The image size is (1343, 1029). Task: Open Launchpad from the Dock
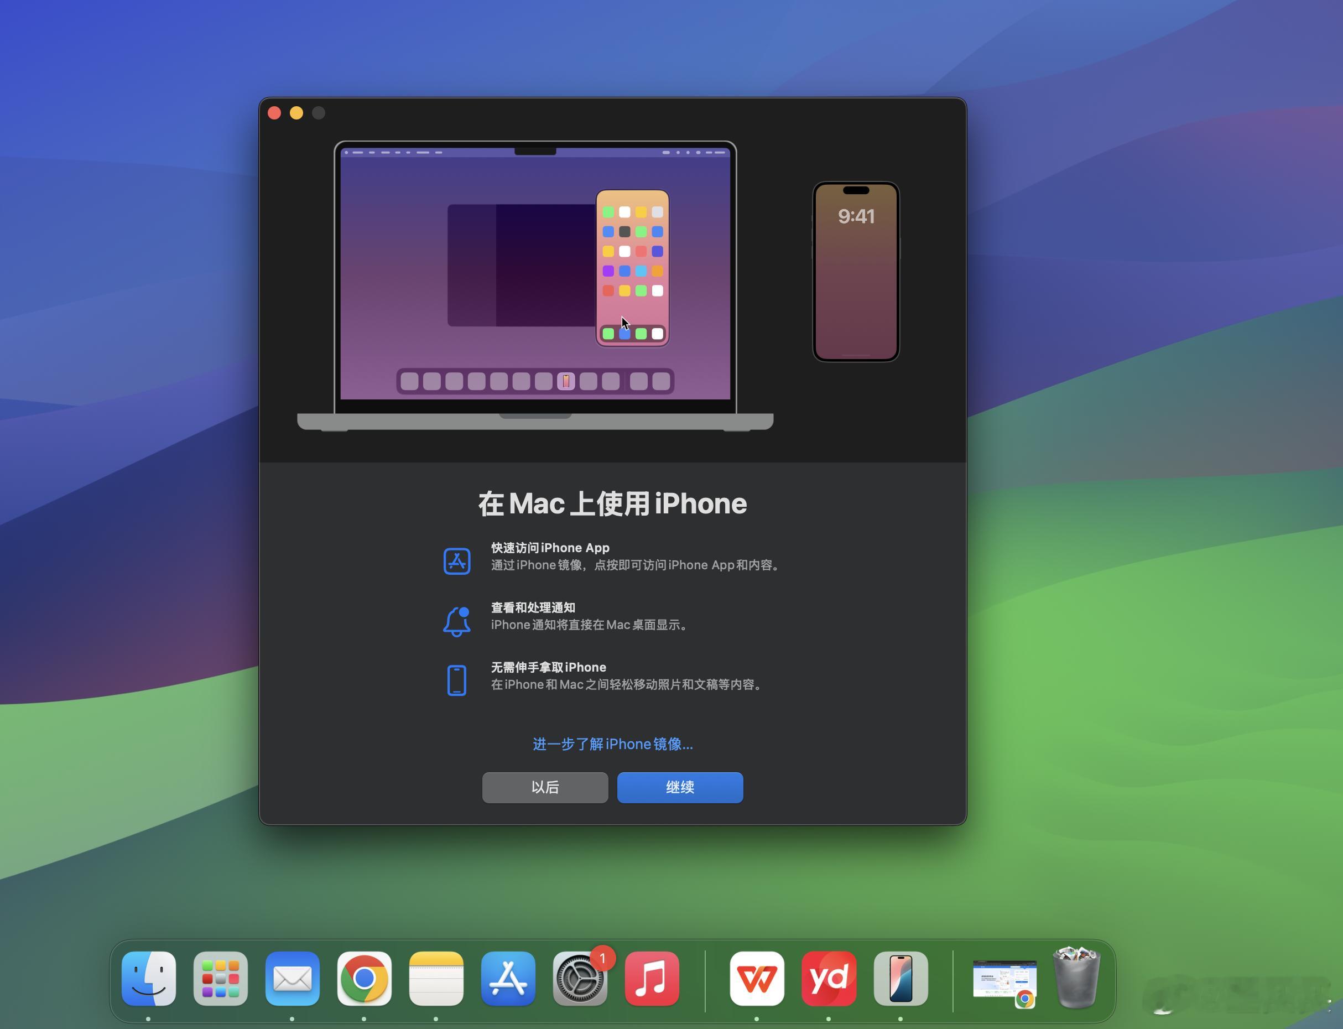(x=221, y=979)
